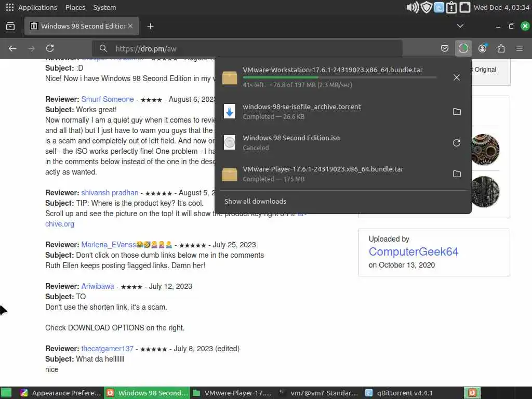Click the VMware-Player package file icon
The height and width of the screenshot is (399, 532).
tap(230, 175)
